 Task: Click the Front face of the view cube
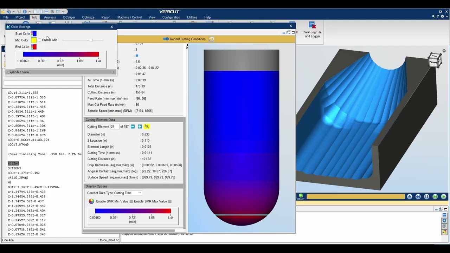pos(433,62)
